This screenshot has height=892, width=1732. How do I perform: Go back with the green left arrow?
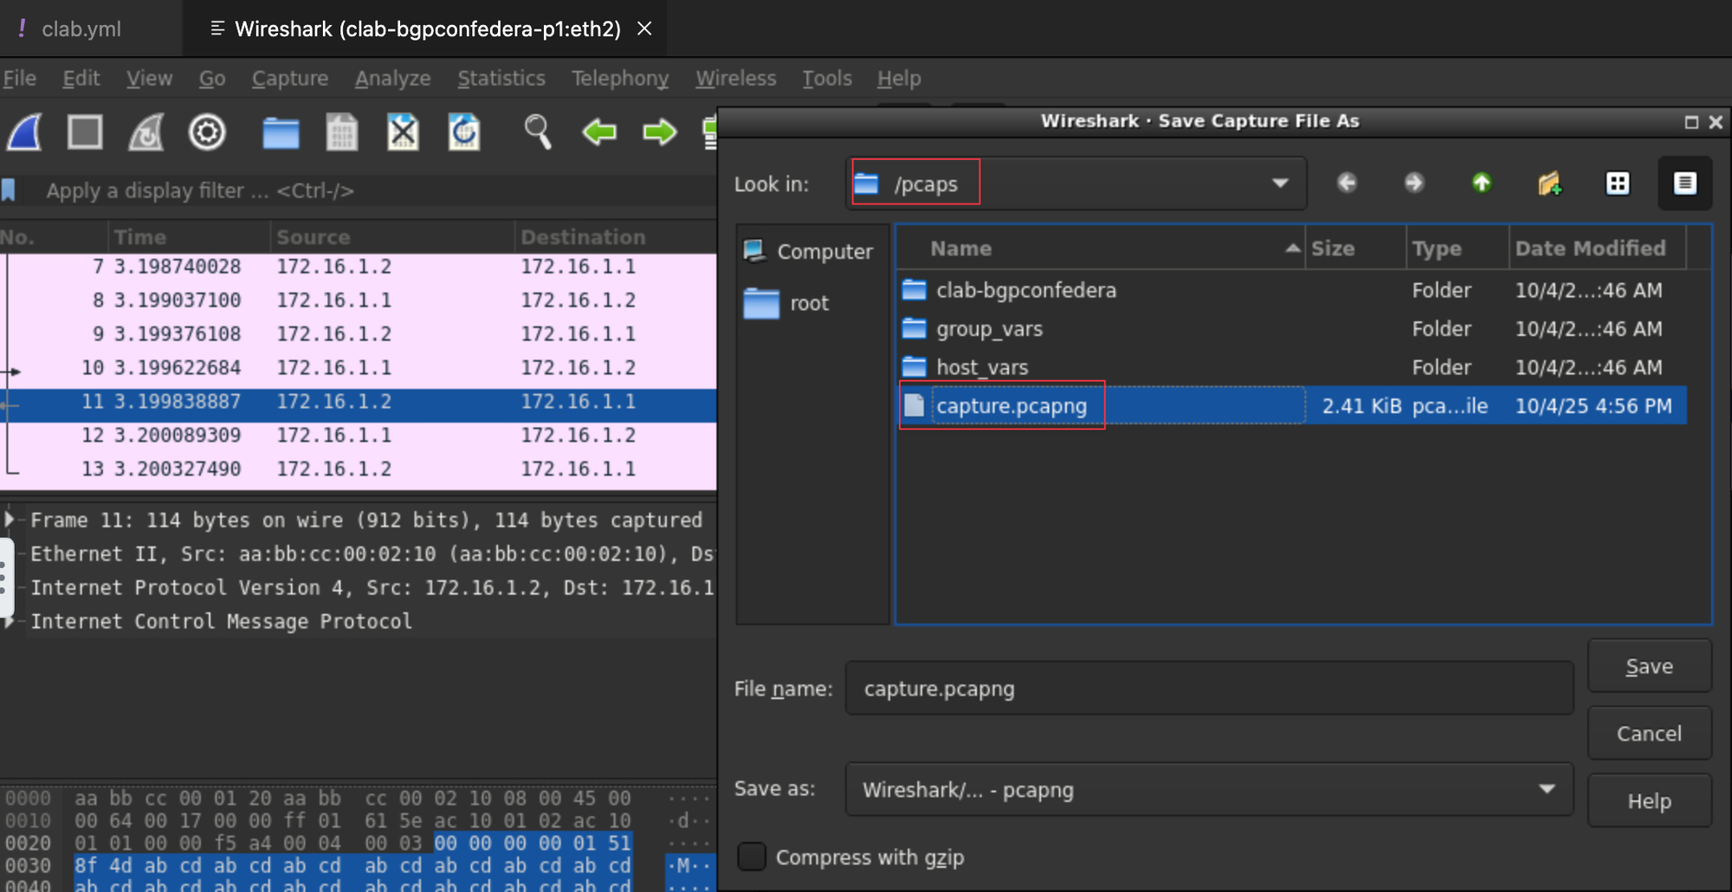click(599, 133)
